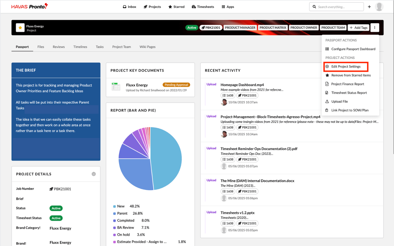Screen dimensions: 394x246
Task: Switch to the Tasks tab
Action: [100, 47]
